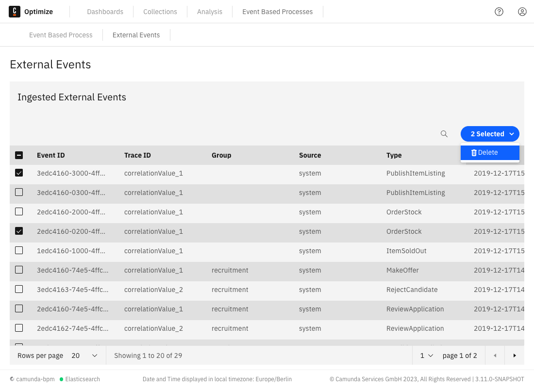This screenshot has width=534, height=388.
Task: Sort by Group column header
Action: click(221, 155)
